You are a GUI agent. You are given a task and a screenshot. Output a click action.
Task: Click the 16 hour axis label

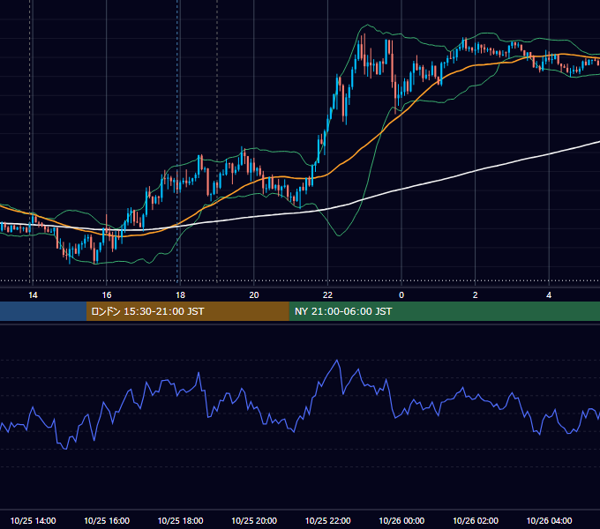tap(107, 295)
